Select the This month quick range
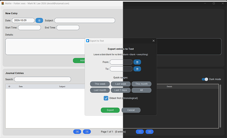 [141, 84]
